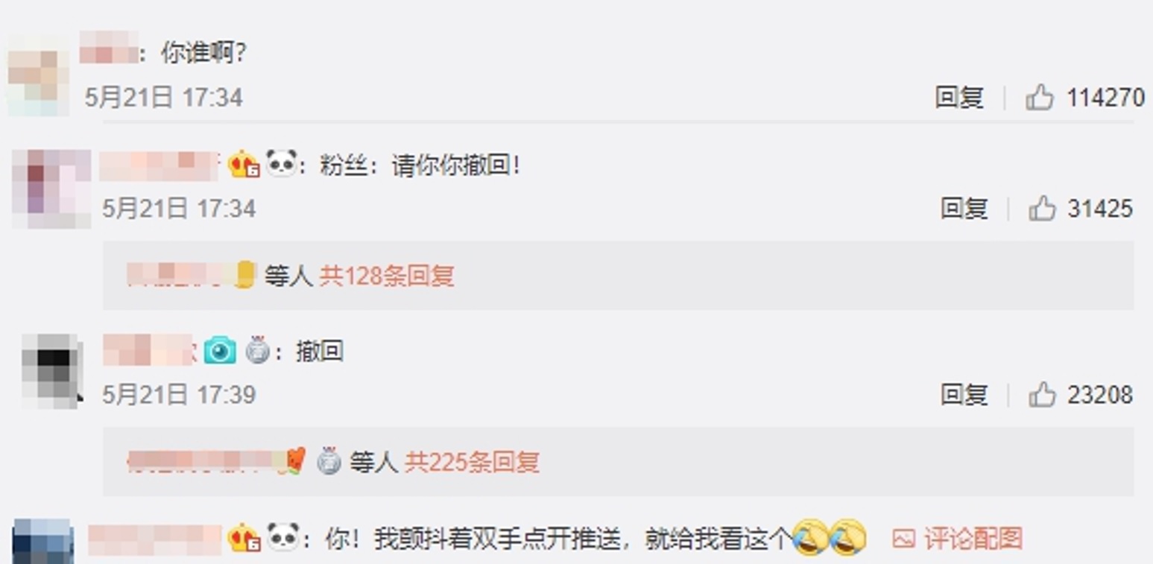This screenshot has height=564, width=1153.
Task: Click the medal icon in the 225 replies row
Action: pos(329,462)
